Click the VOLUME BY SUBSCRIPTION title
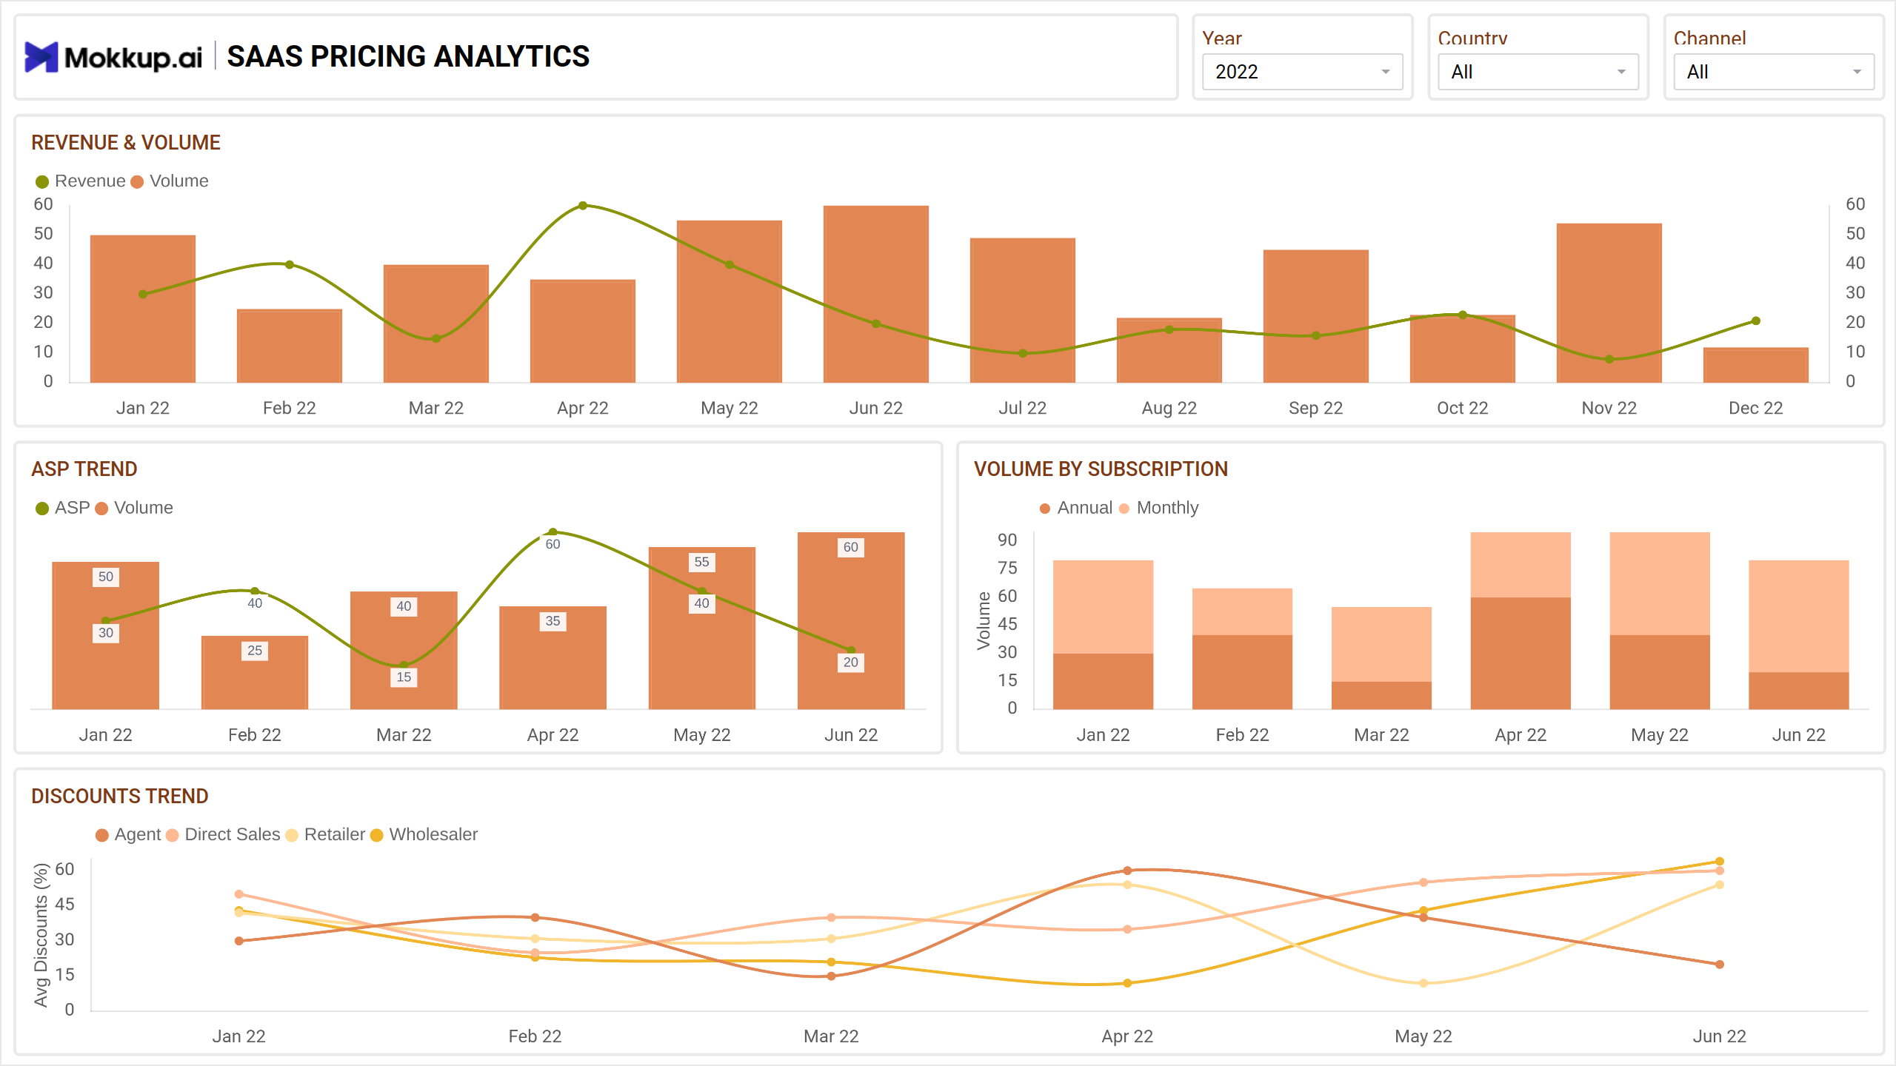 coord(1101,469)
